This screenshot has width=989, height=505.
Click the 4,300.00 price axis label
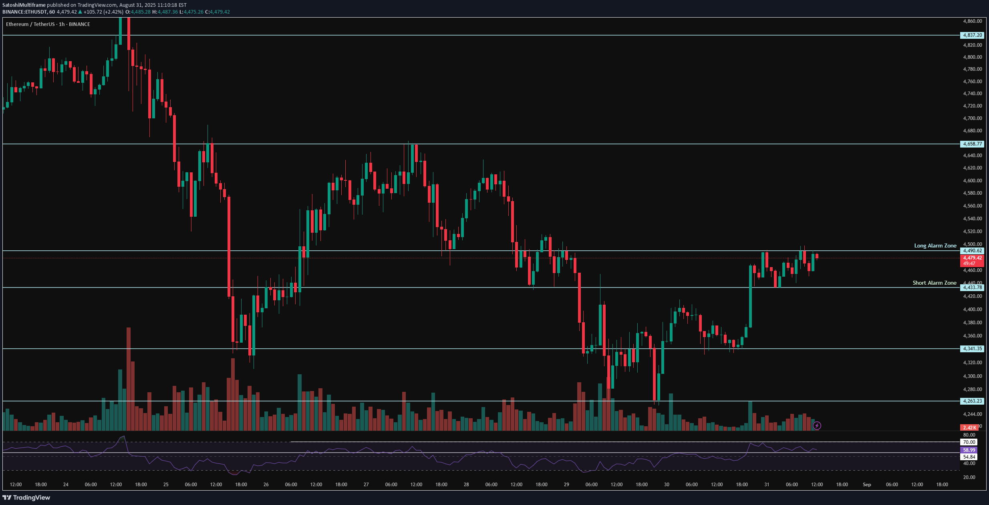click(x=972, y=376)
